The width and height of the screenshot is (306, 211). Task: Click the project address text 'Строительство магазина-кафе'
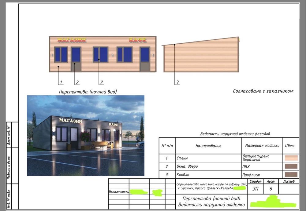211,186
